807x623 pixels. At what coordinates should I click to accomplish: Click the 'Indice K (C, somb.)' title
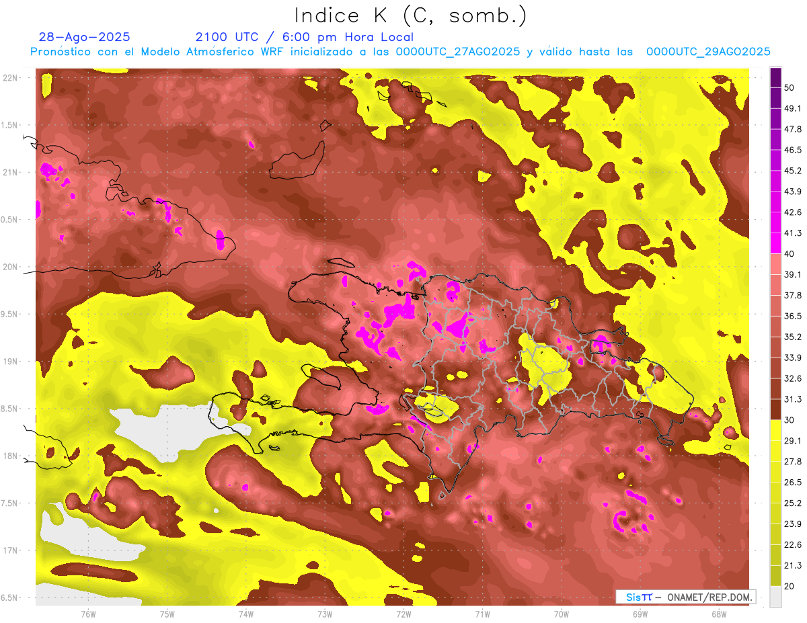[410, 15]
